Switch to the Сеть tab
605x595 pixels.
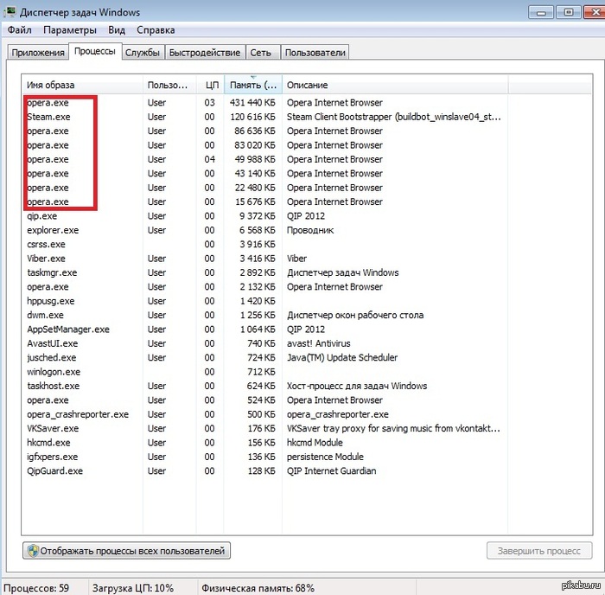pos(260,53)
